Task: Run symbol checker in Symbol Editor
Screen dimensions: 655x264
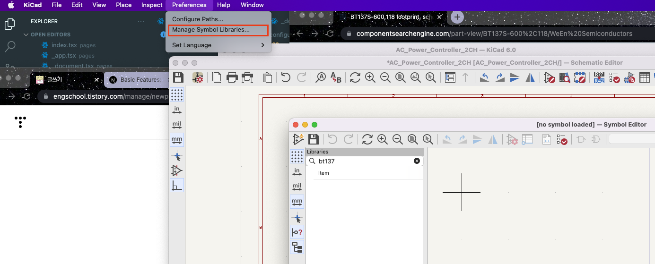Action: (562, 139)
